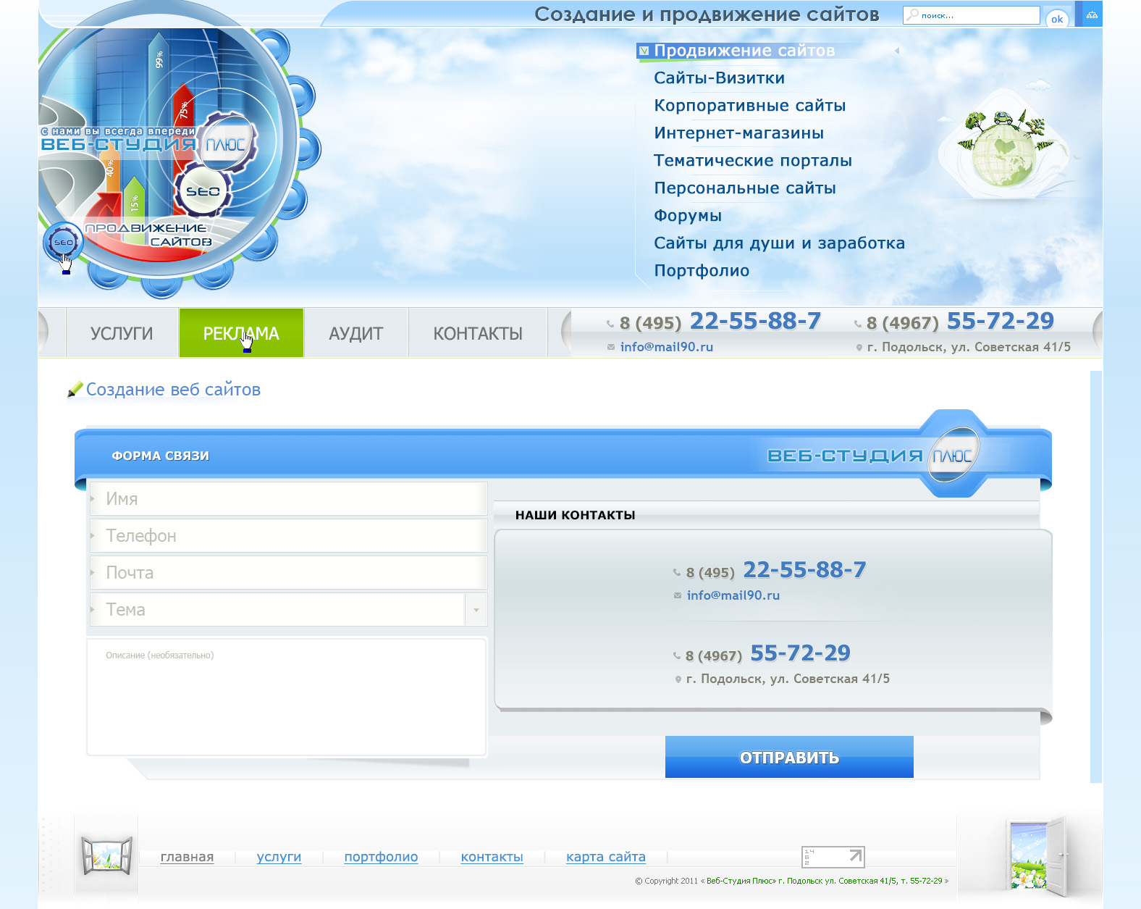Click header email info@mail90.ru

point(666,347)
